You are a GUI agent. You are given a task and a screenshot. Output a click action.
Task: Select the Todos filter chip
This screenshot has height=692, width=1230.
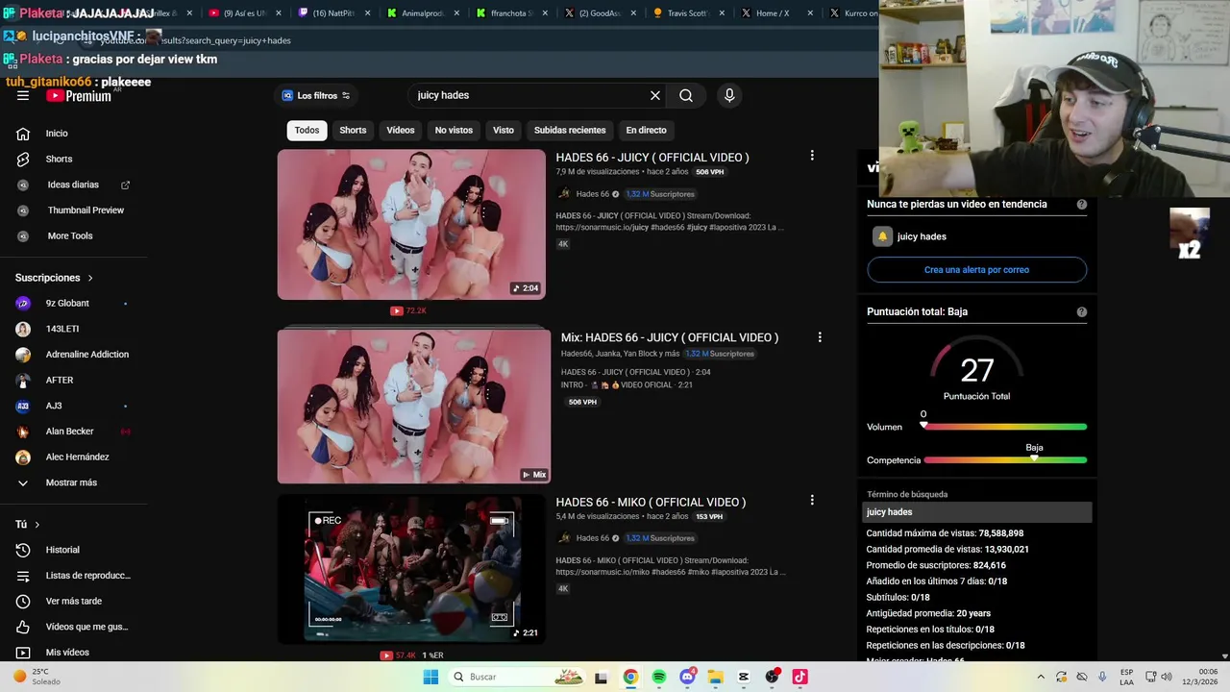307,130
